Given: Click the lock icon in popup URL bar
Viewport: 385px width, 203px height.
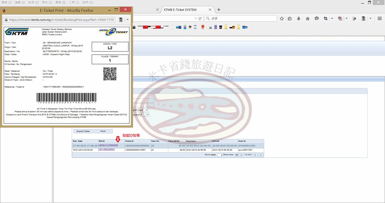Looking at the screenshot, I should point(6,20).
